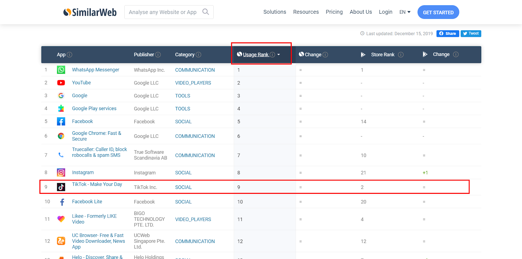
Task: Click the Last updated: December 15, 2019 text
Action: 400,34
